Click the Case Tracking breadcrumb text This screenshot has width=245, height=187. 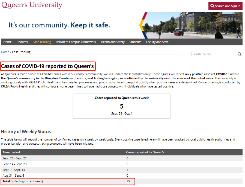(x=21, y=52)
